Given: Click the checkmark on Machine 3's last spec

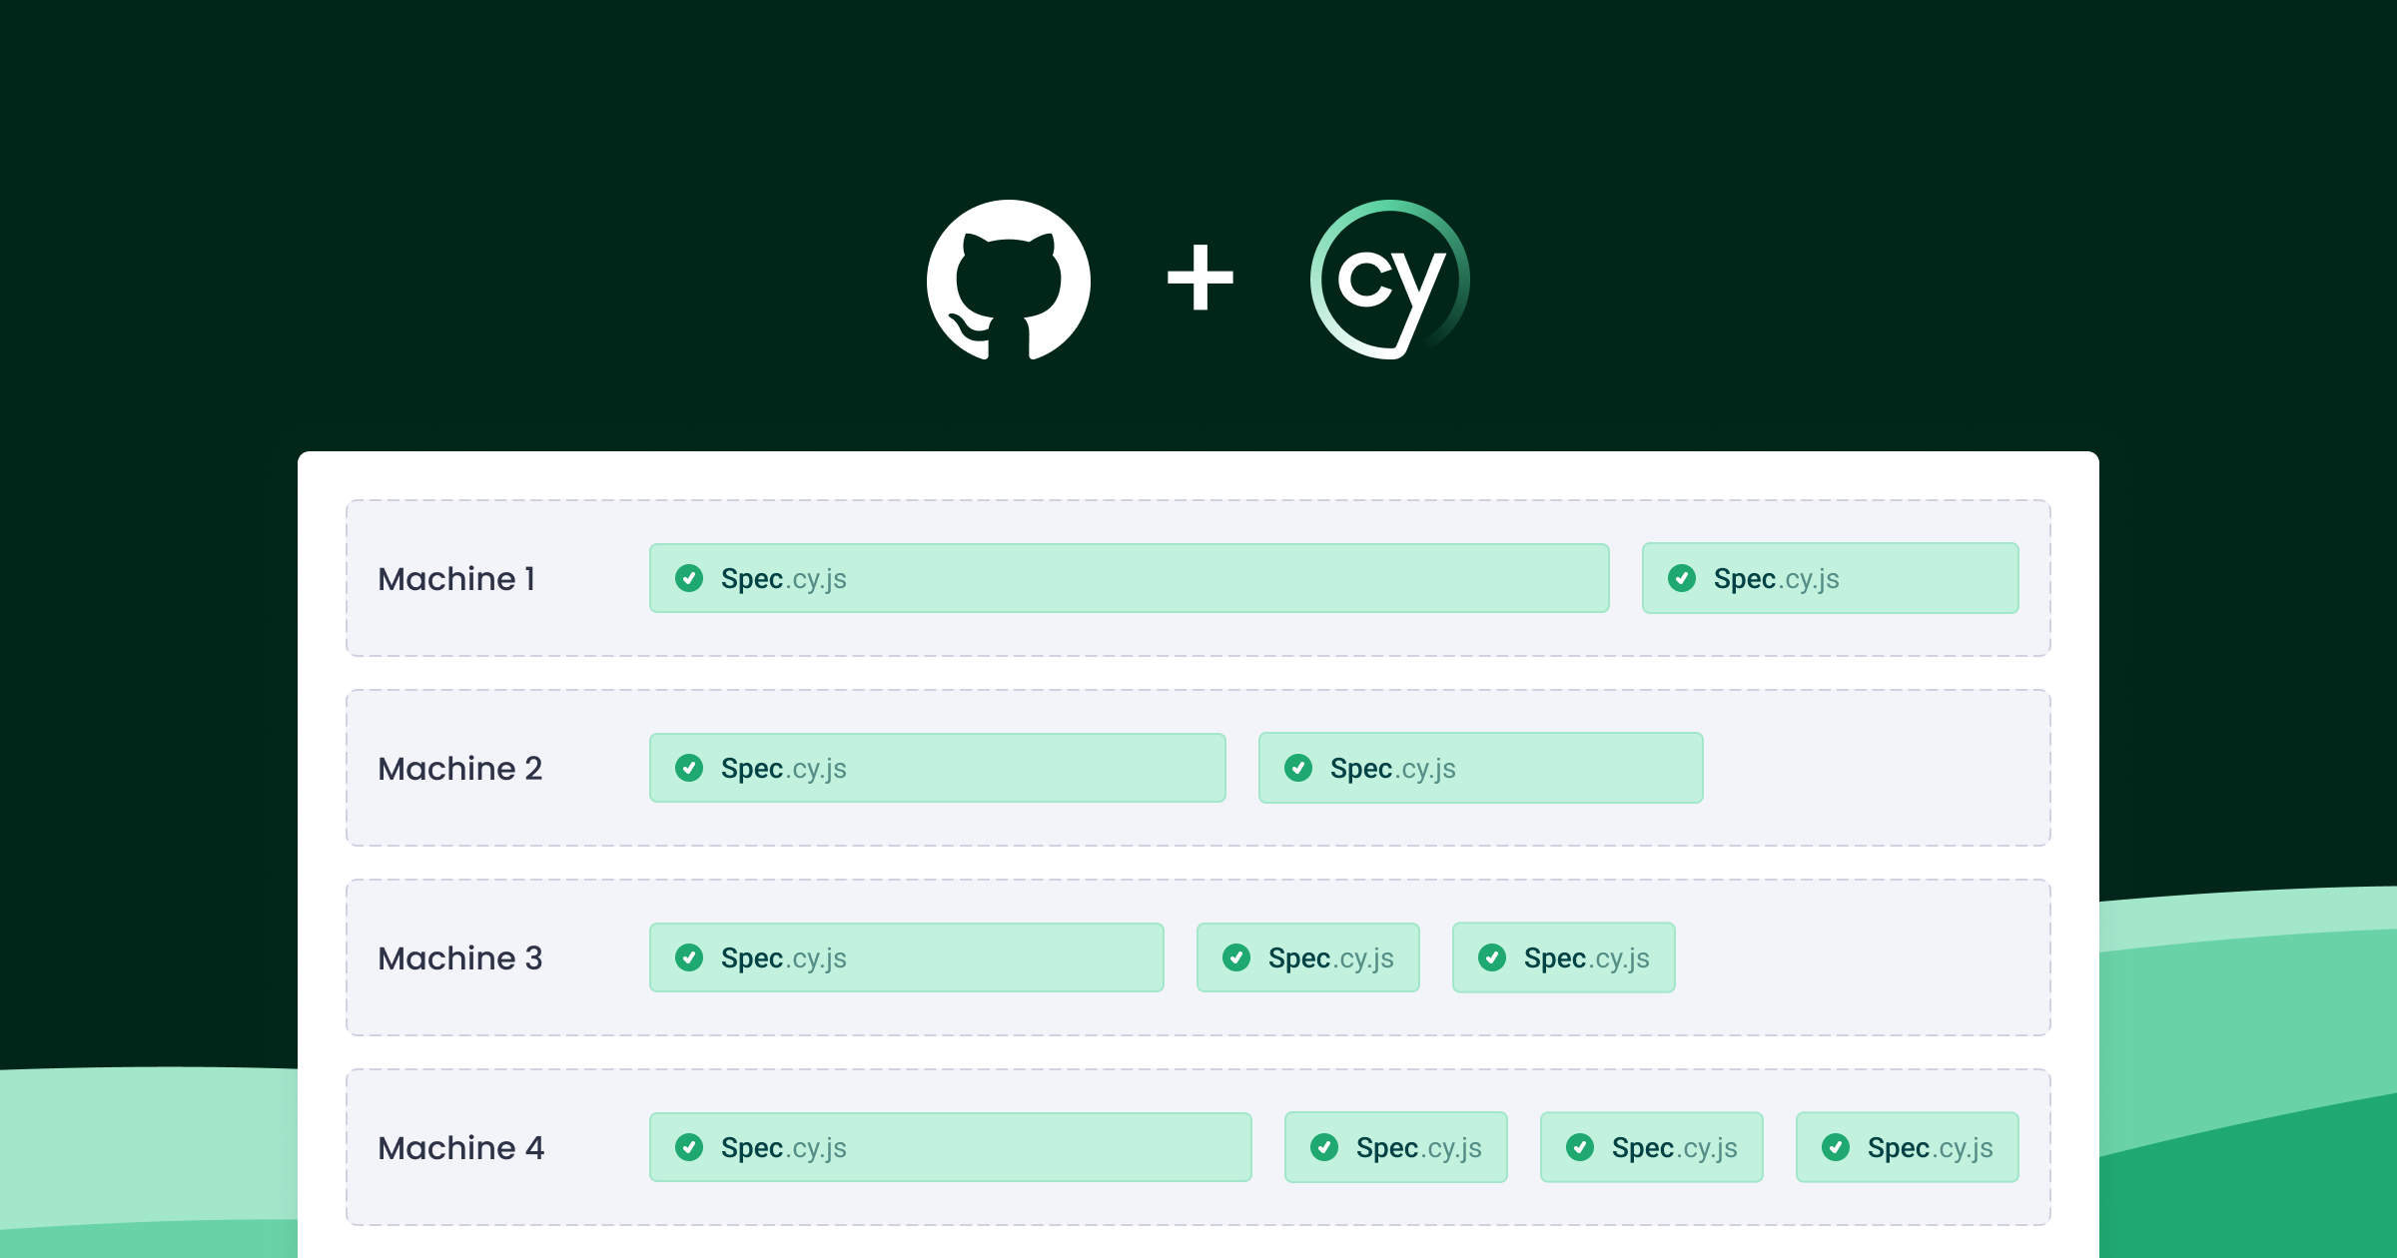Looking at the screenshot, I should [x=1492, y=957].
